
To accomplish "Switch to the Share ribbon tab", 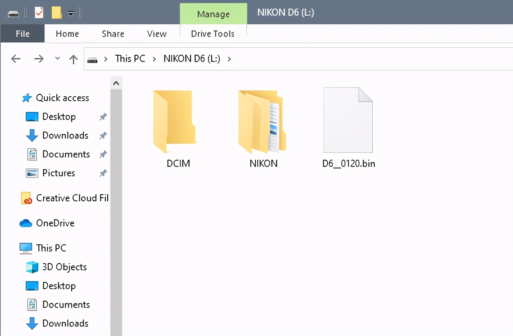I will click(x=113, y=34).
